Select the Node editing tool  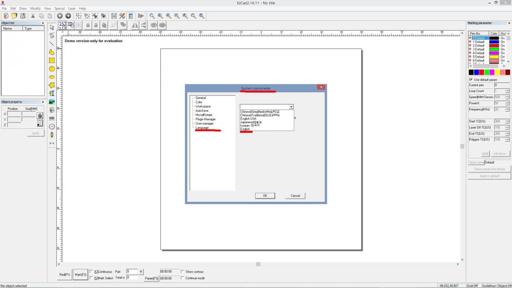52,36
